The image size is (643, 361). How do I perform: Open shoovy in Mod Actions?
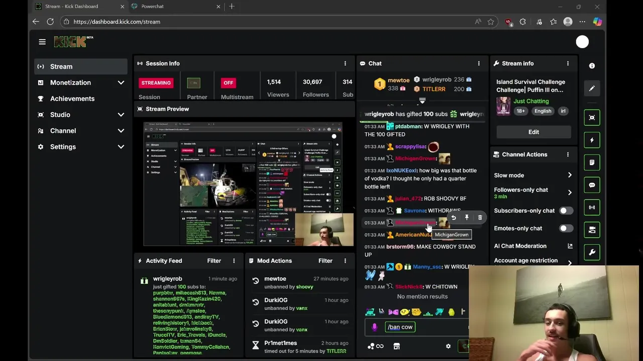pos(304,287)
